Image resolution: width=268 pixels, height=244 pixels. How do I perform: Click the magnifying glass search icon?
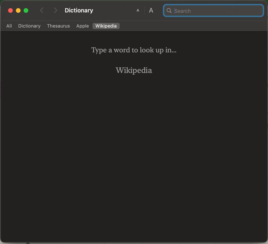(169, 11)
